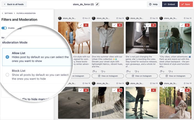Click the avatar on the City vibes post
The width and height of the screenshot is (194, 120).
[161, 18]
